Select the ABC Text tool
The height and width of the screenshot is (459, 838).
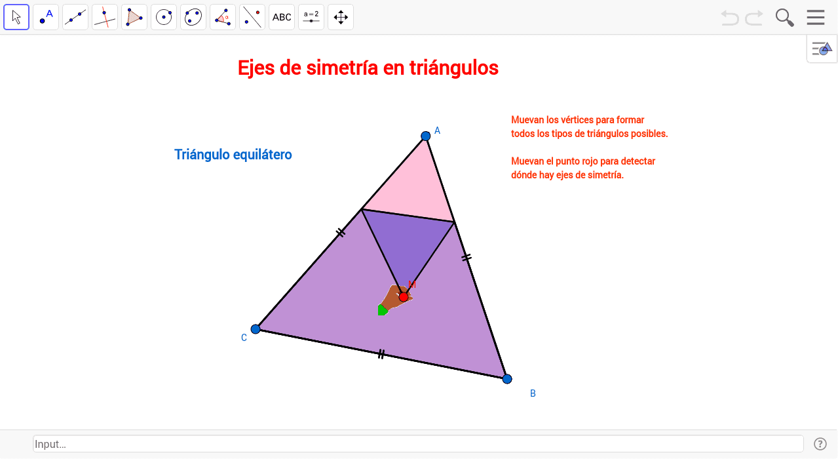tap(282, 17)
